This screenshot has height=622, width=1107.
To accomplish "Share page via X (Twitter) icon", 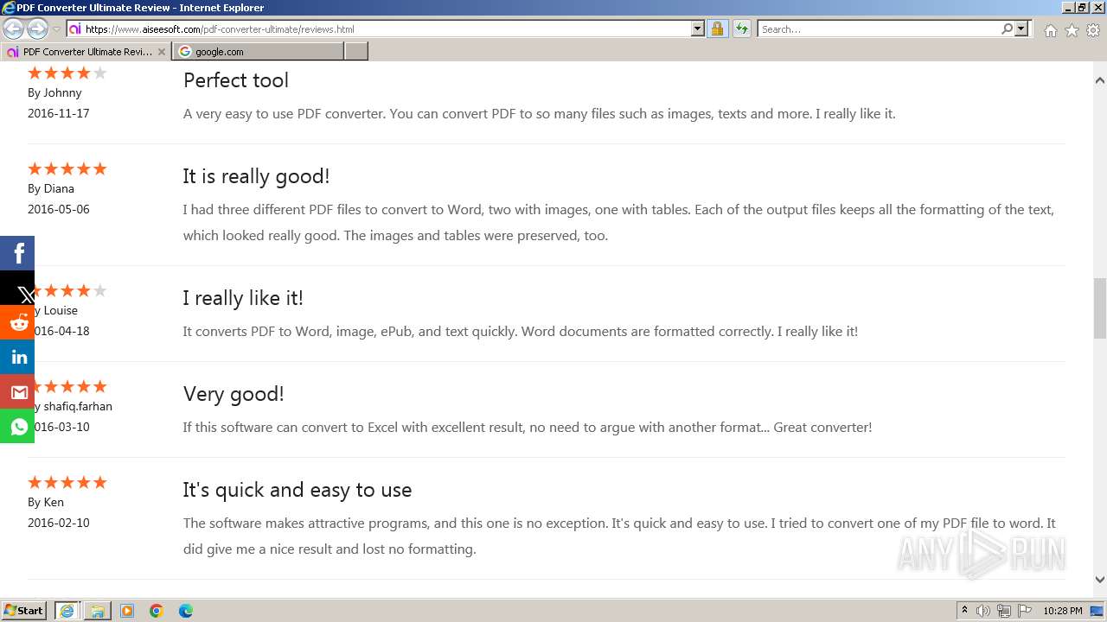I will click(17, 288).
